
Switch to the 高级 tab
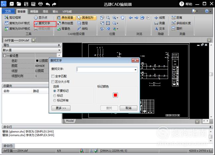tap(45, 12)
